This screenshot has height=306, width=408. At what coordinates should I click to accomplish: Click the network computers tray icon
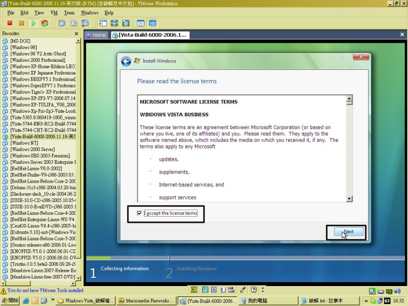[379, 301]
